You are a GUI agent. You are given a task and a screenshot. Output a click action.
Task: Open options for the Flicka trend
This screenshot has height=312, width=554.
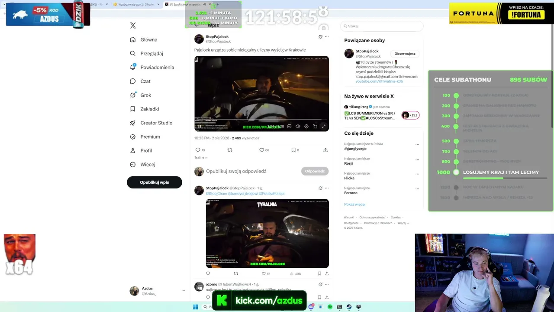[417, 174]
